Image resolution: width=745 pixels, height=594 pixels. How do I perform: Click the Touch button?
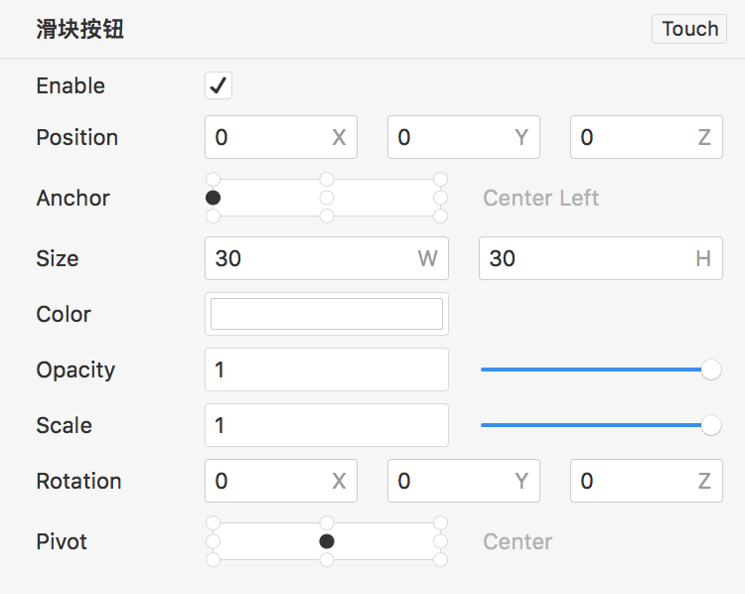pos(689,29)
